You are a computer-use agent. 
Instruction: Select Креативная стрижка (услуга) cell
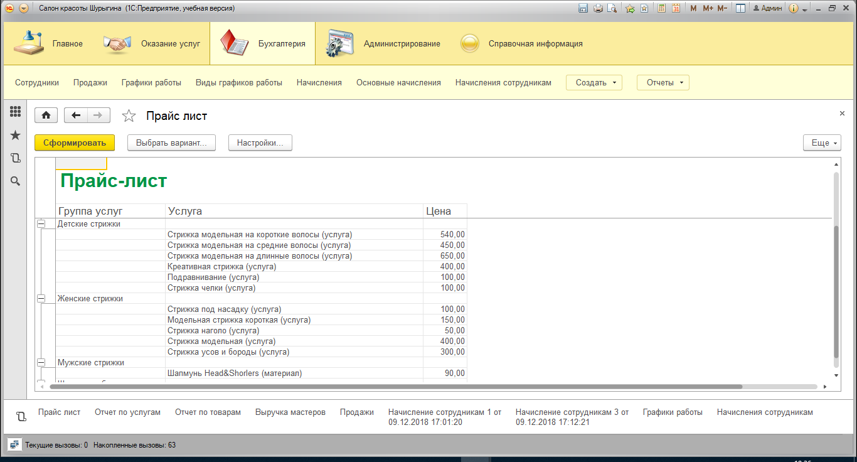pos(294,267)
